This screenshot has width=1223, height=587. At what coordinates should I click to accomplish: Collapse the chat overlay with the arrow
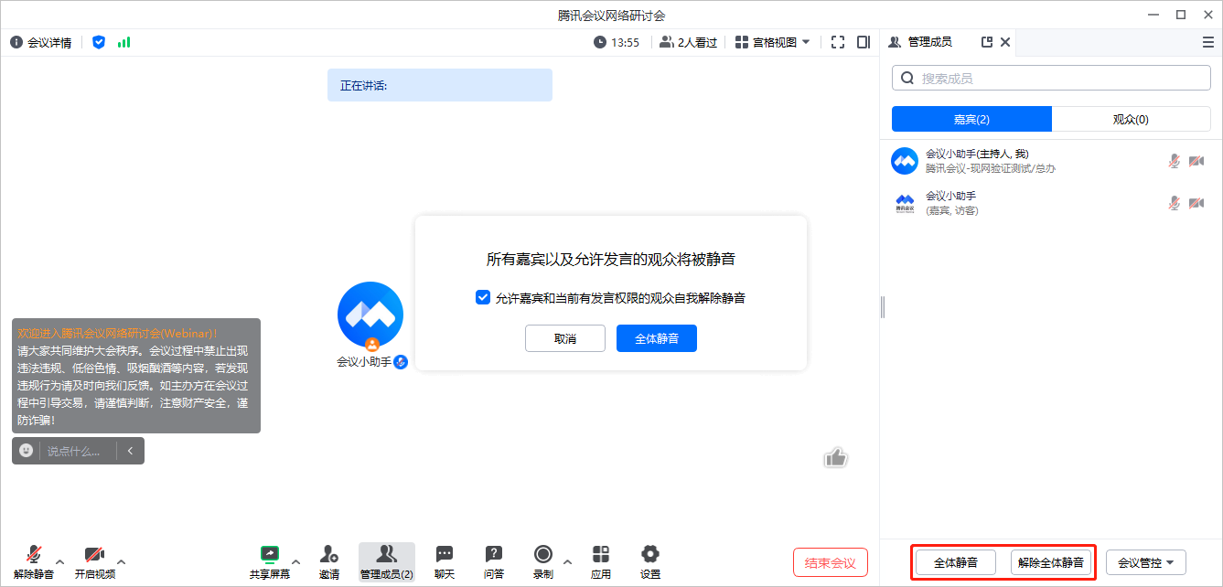click(x=131, y=451)
